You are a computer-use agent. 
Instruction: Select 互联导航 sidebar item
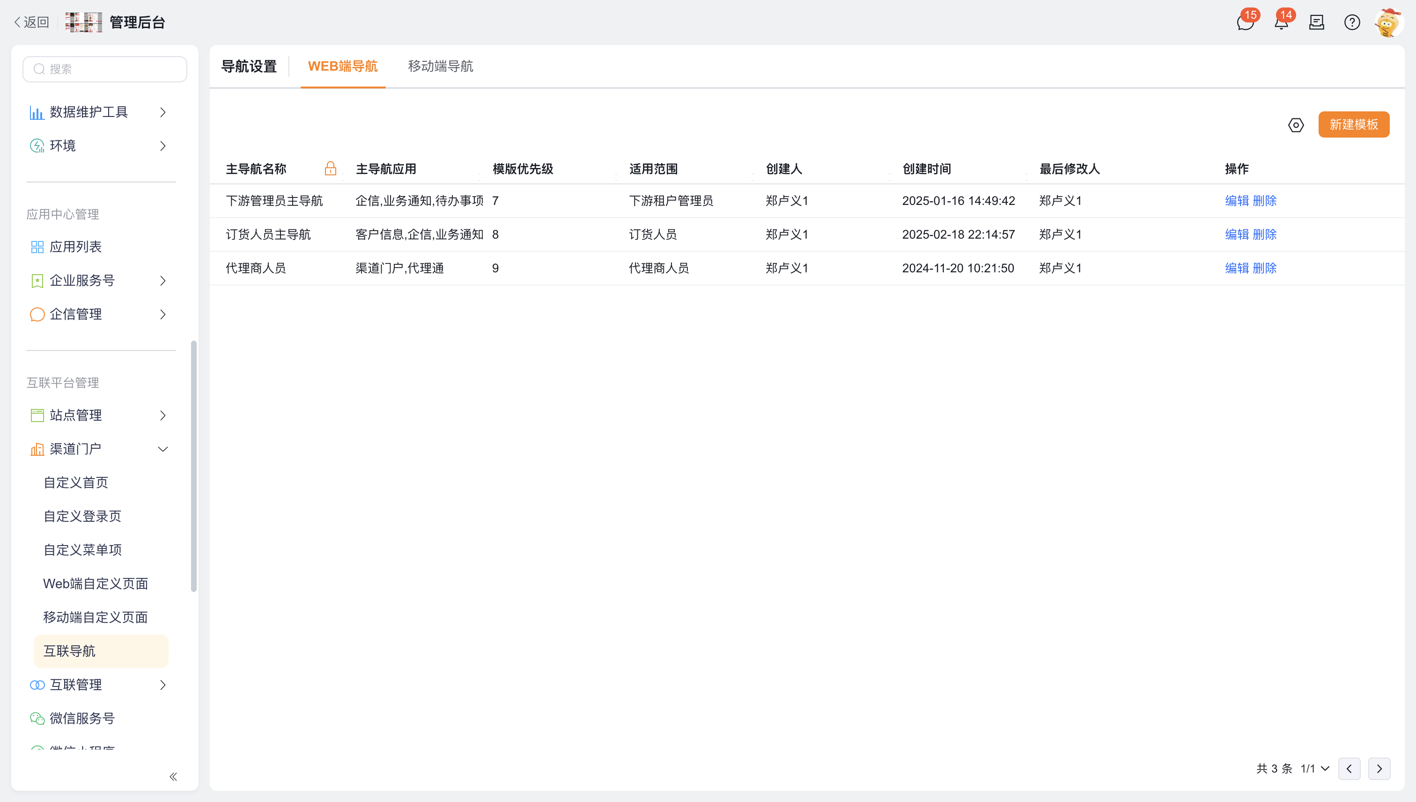pyautogui.click(x=101, y=651)
